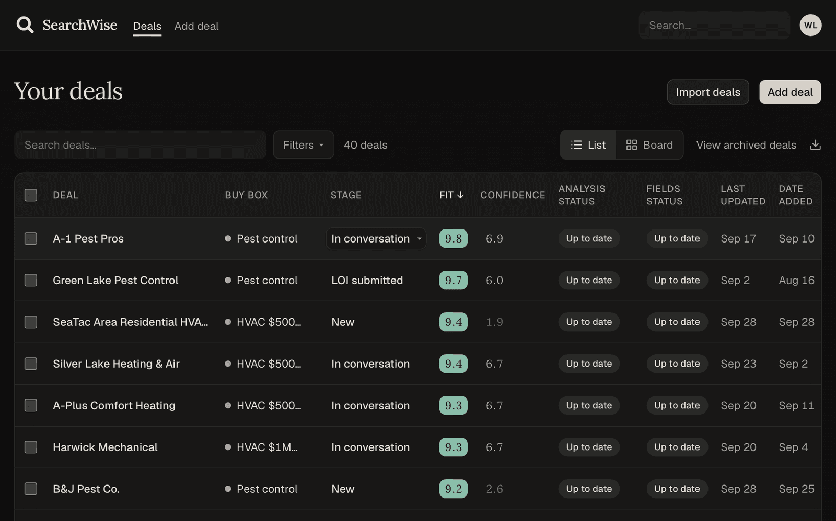Click the HVAC $1M buy box for Harwick
The image size is (836, 521).
pyautogui.click(x=261, y=447)
